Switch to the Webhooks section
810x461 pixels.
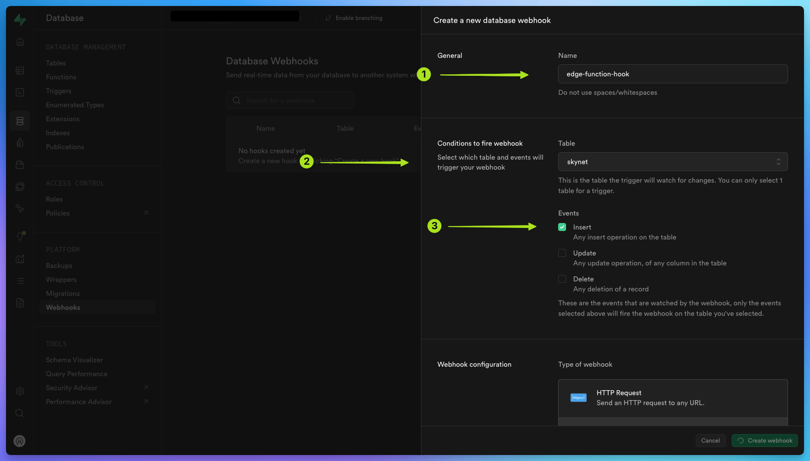coord(63,307)
